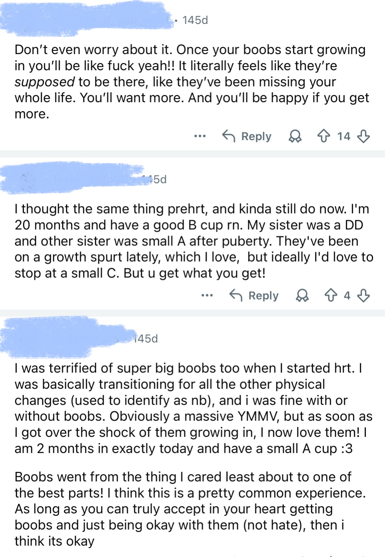Click the 4 vote score count
The height and width of the screenshot is (557, 385).
(347, 296)
